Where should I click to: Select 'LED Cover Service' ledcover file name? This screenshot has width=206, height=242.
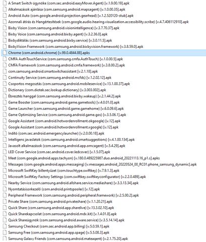pyautogui.click(x=59, y=152)
